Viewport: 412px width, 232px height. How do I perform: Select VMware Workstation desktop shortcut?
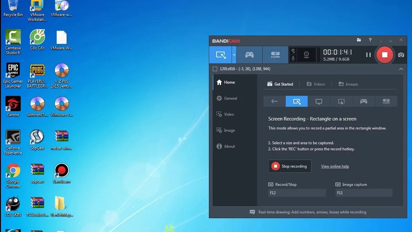click(37, 11)
